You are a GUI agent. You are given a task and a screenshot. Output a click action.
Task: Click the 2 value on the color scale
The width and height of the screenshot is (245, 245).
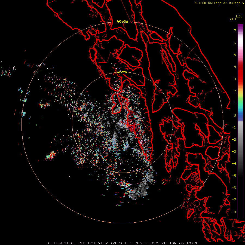(x=235, y=91)
